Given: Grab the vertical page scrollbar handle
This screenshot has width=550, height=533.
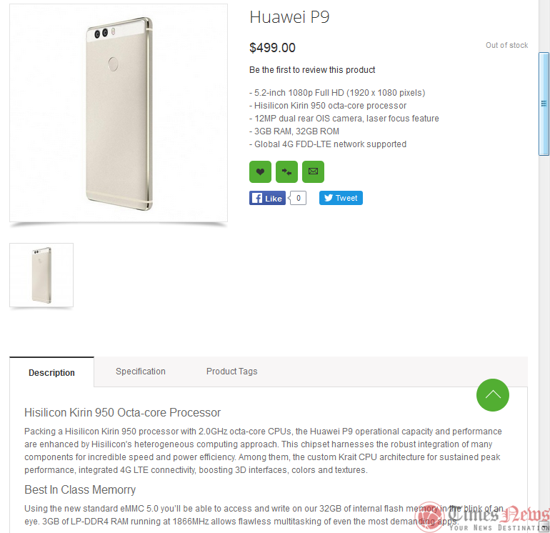Looking at the screenshot, I should click(x=544, y=104).
